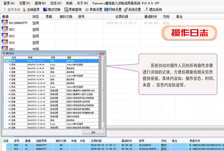Select channel (03) row icon
224x151 pixels.
pos(5,36)
